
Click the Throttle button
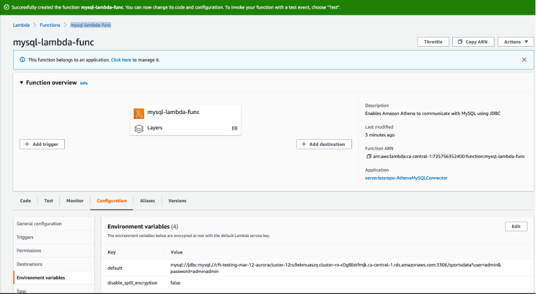pos(433,42)
